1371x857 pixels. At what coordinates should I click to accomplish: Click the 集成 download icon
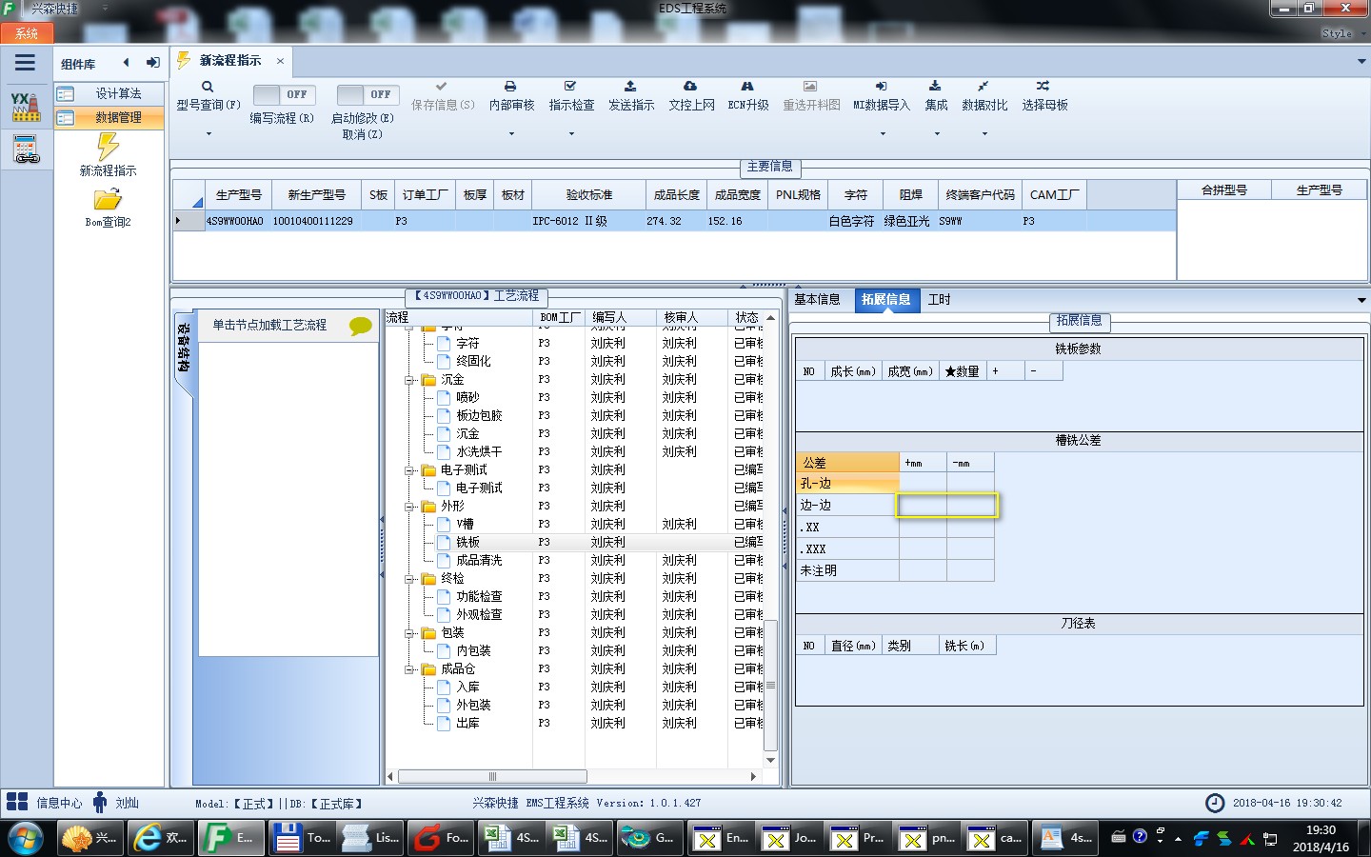coord(936,87)
